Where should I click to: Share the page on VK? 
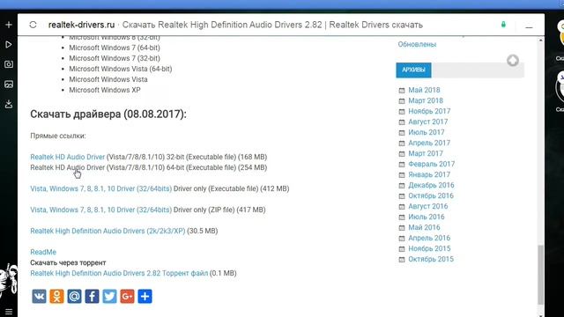[x=39, y=297]
